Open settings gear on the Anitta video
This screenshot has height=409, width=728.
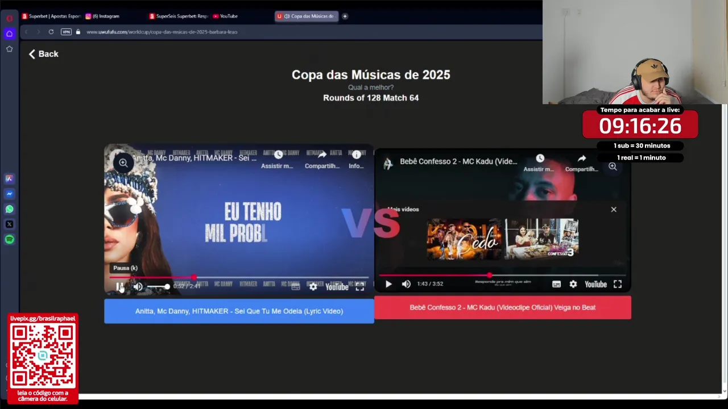pyautogui.click(x=313, y=287)
